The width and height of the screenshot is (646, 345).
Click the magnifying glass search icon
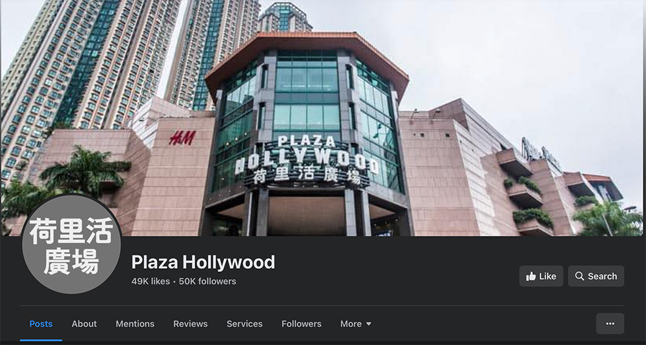(x=579, y=276)
